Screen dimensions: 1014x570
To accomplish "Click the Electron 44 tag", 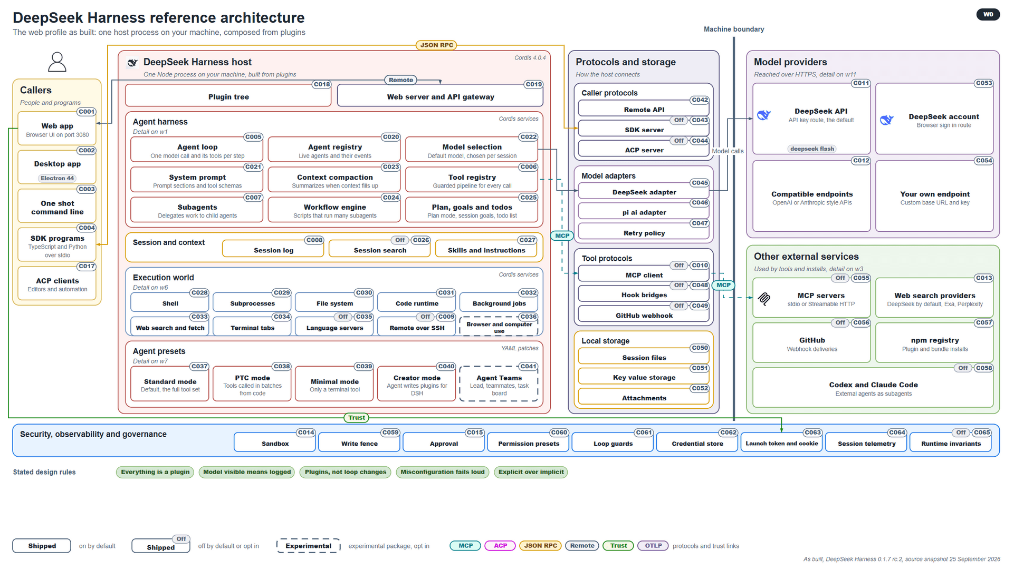I will point(57,179).
